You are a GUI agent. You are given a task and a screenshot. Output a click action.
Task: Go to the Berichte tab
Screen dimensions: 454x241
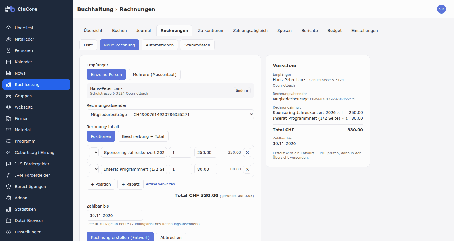pos(310,31)
